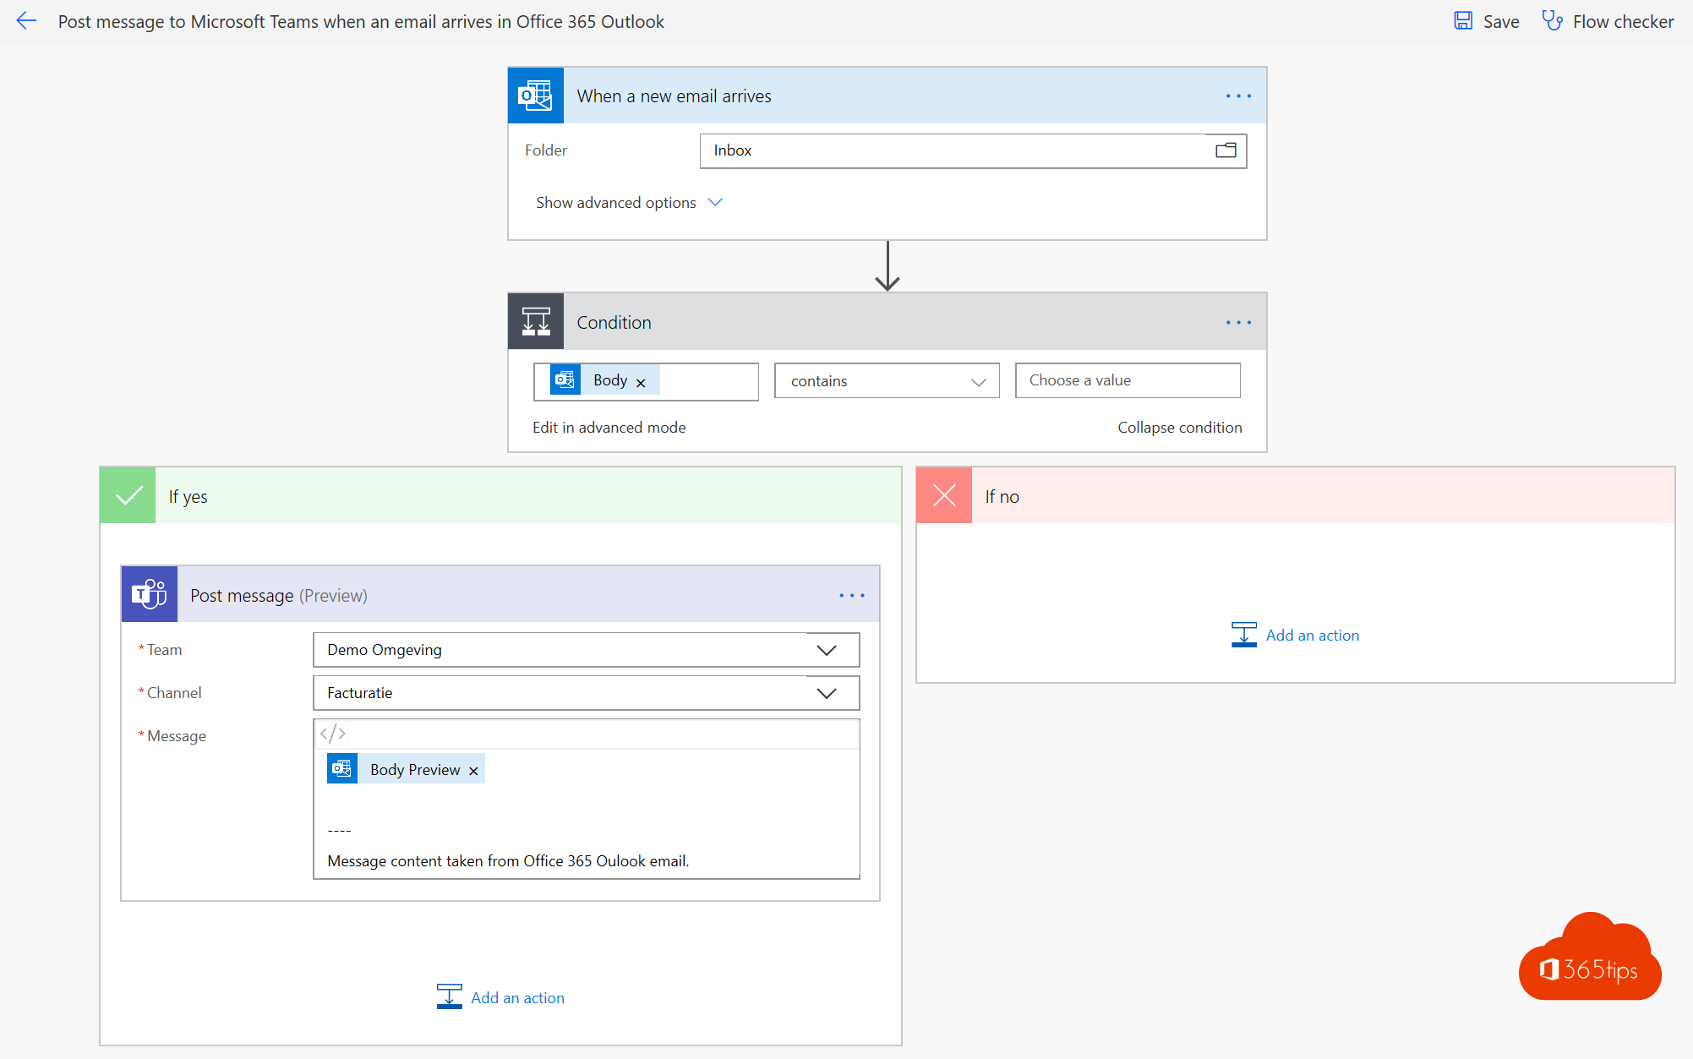The image size is (1693, 1059).
Task: Click the Condition header title
Action: [x=614, y=323]
